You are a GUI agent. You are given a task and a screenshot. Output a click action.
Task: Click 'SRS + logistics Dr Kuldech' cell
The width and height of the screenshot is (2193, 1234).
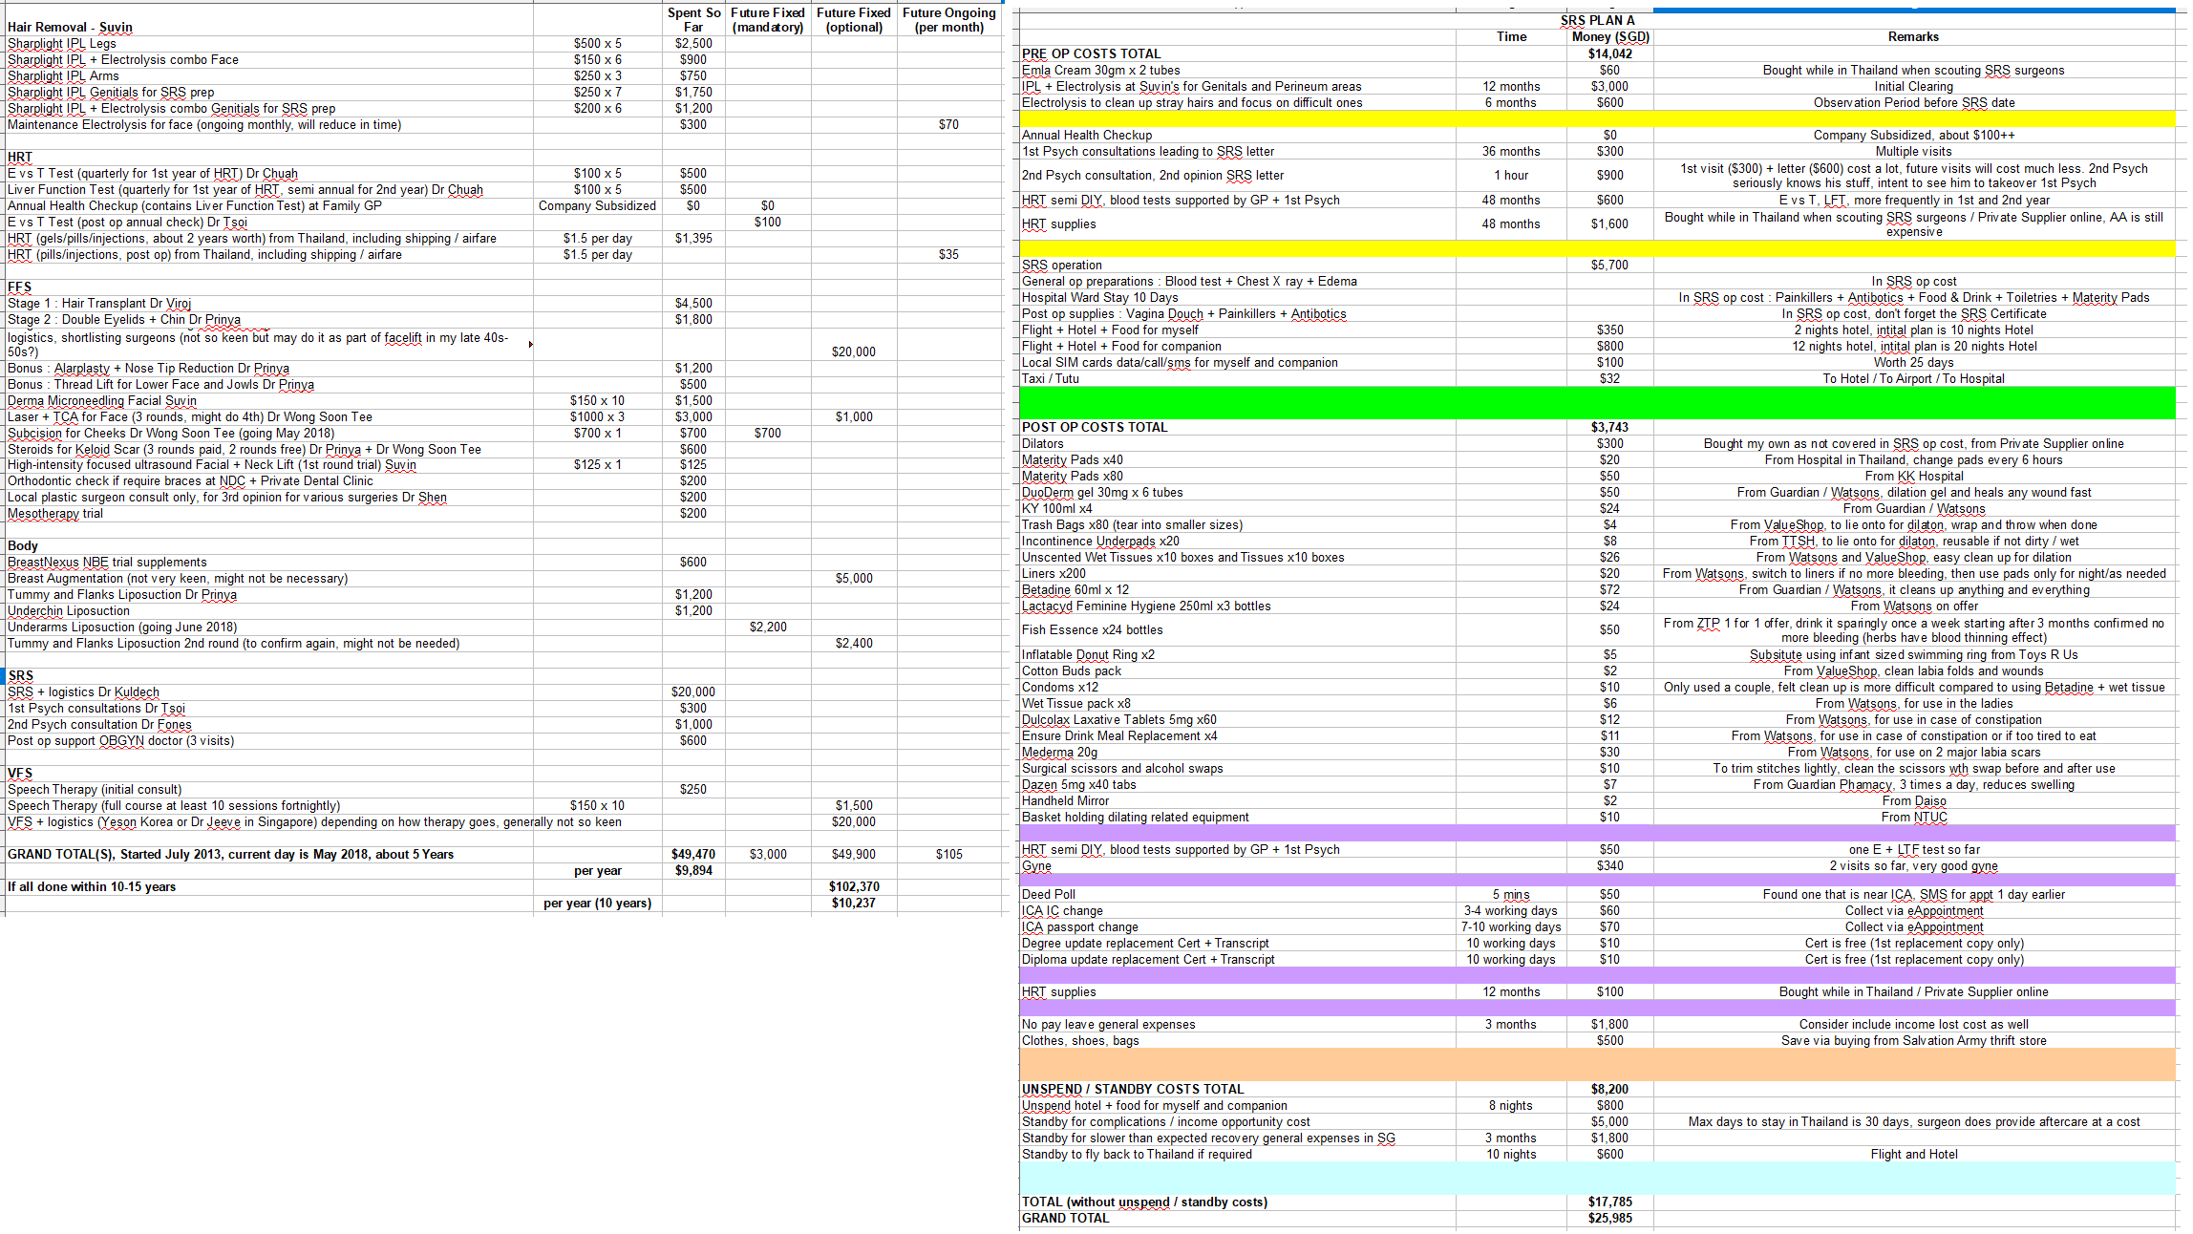[x=83, y=691]
